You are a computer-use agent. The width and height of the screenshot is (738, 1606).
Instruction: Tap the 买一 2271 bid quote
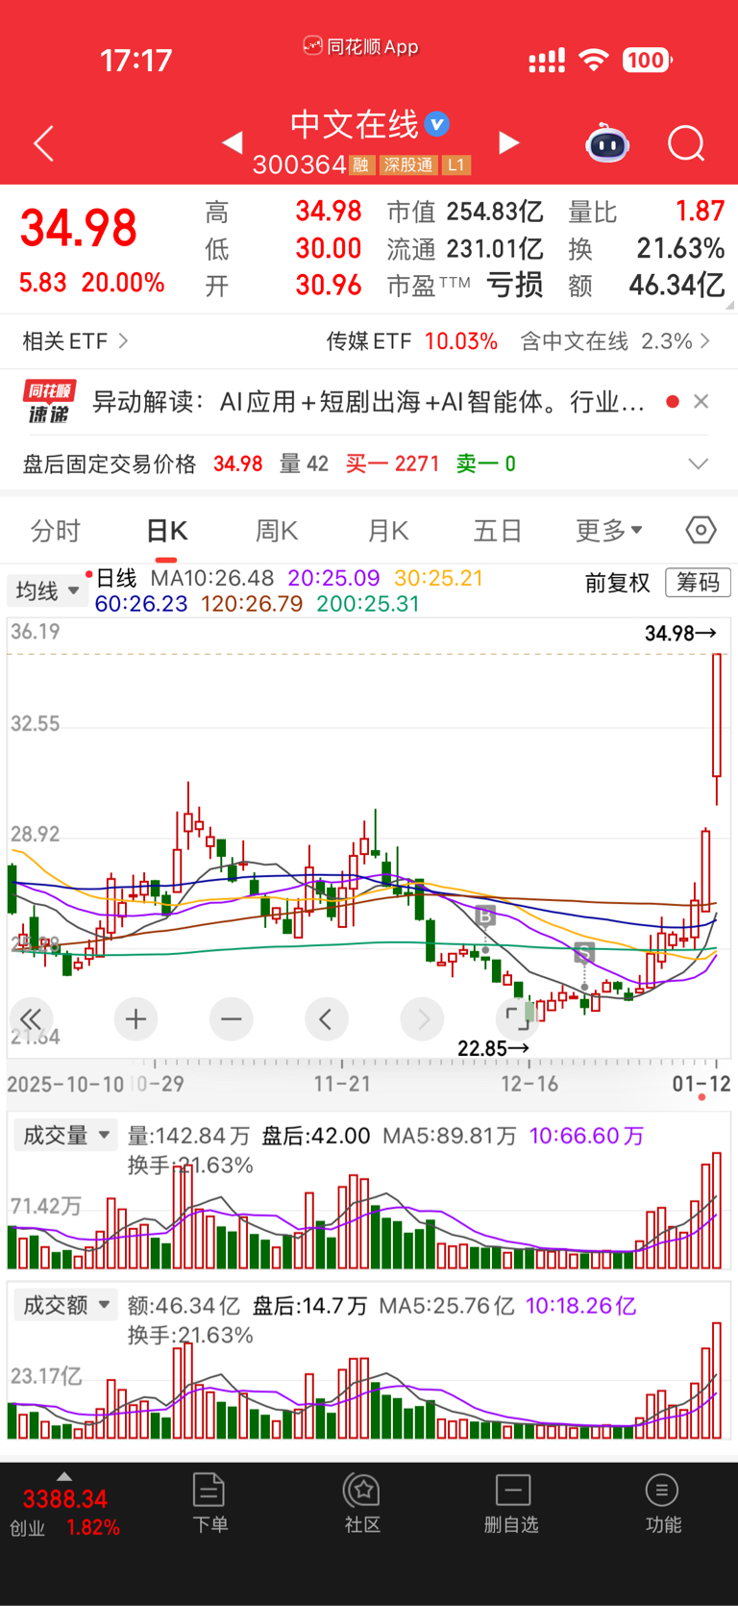click(392, 464)
